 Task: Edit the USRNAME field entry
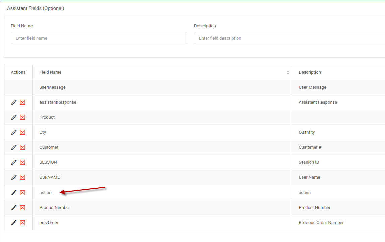pos(14,177)
